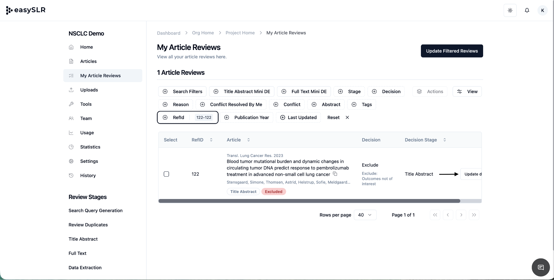Screen dimensions: 554x280
Task: Follow the Project Home breadcrumb link
Action: (240, 33)
